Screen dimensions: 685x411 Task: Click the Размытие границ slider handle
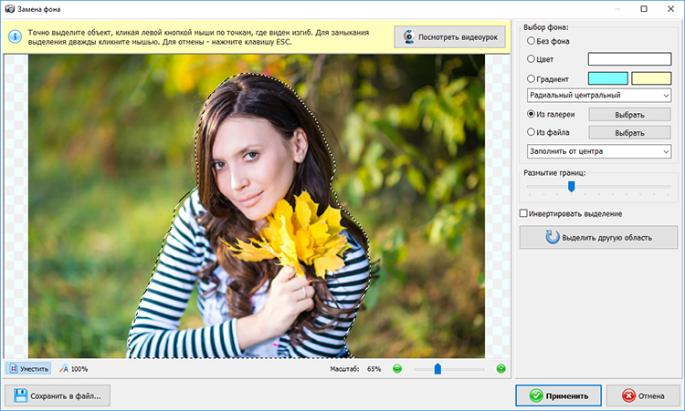pyautogui.click(x=571, y=187)
